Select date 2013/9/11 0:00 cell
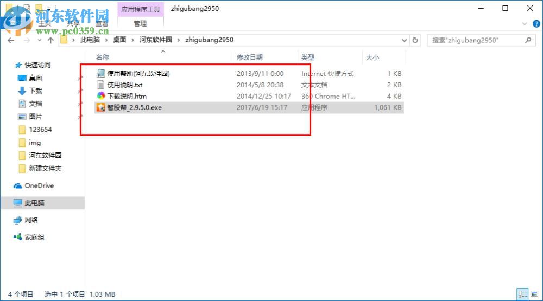The height and width of the screenshot is (301, 543). click(260, 73)
